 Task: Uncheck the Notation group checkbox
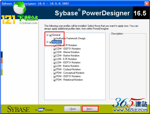coord(50,42)
